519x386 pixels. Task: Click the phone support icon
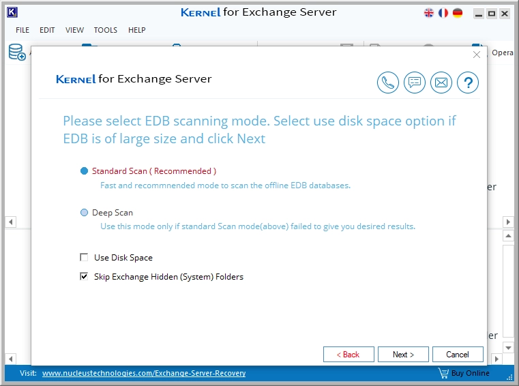[387, 83]
